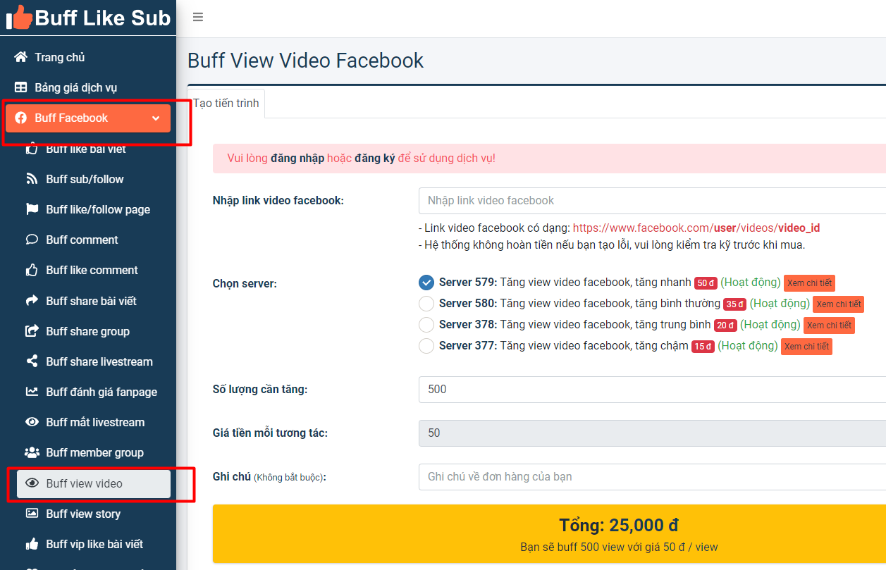The height and width of the screenshot is (570, 886).
Task: Click the đăng nhập login link
Action: click(x=297, y=158)
